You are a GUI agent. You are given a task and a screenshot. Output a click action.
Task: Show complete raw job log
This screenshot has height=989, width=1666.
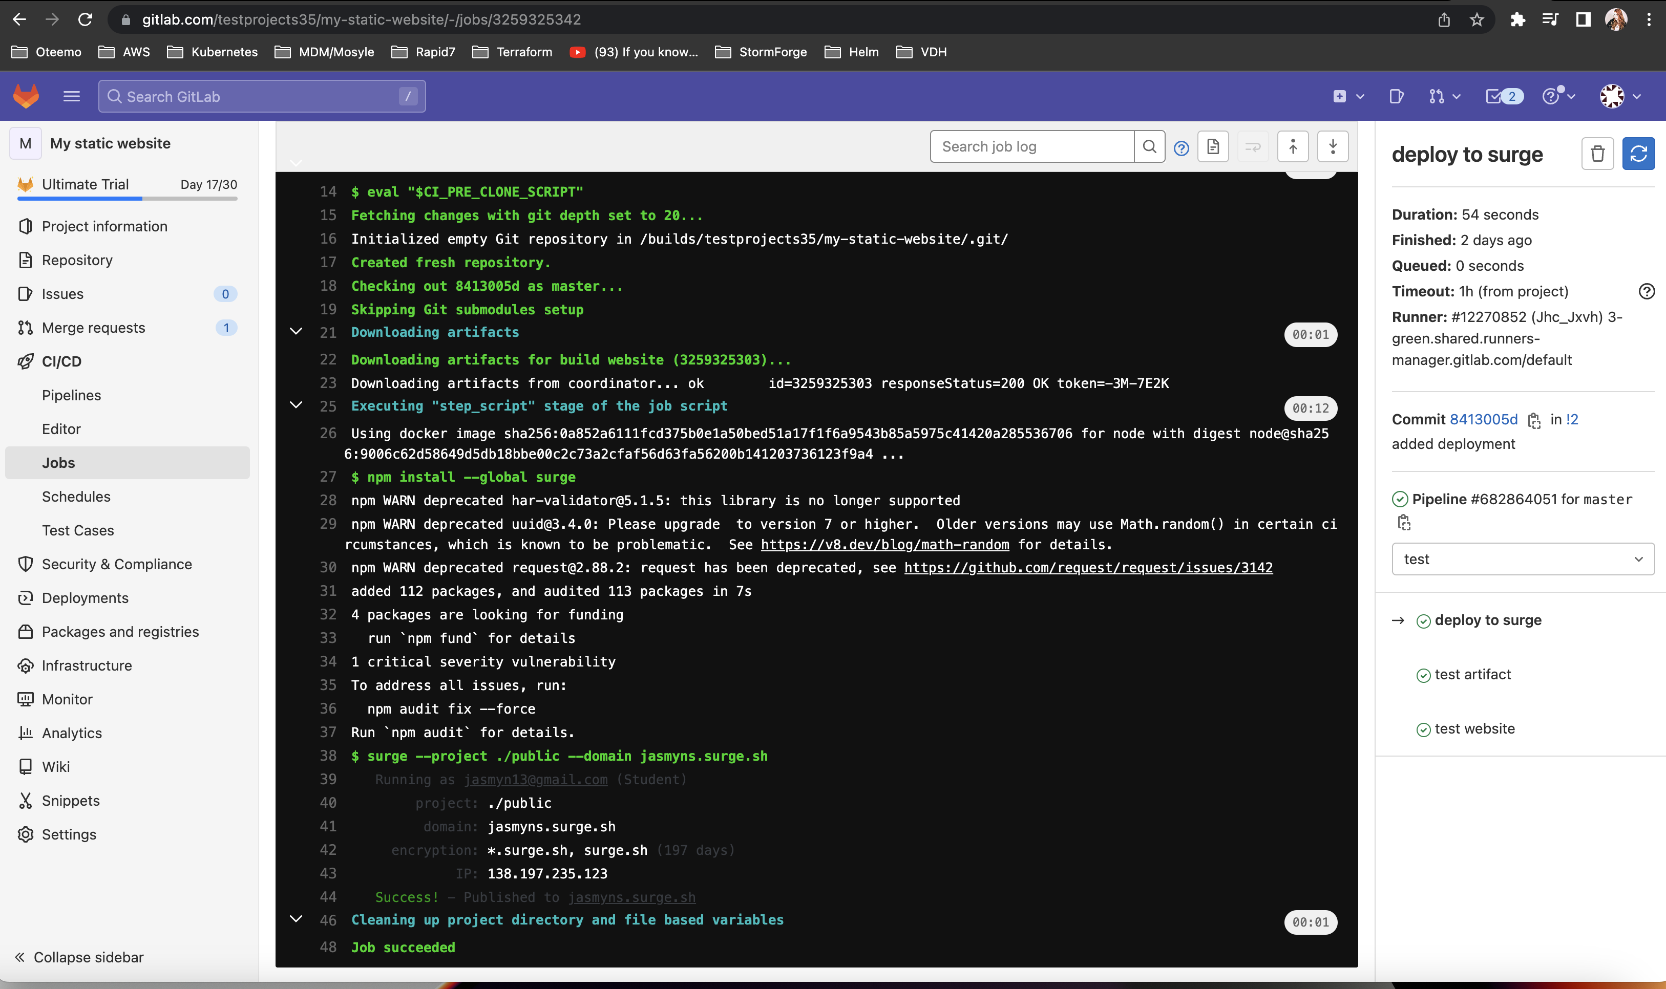pyautogui.click(x=1213, y=146)
